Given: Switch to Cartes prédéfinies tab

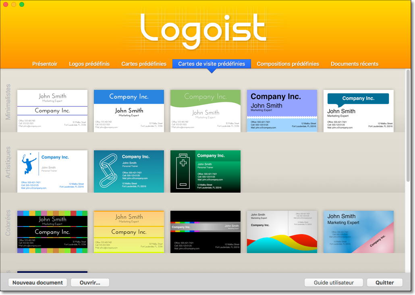Looking at the screenshot, I should (144, 64).
